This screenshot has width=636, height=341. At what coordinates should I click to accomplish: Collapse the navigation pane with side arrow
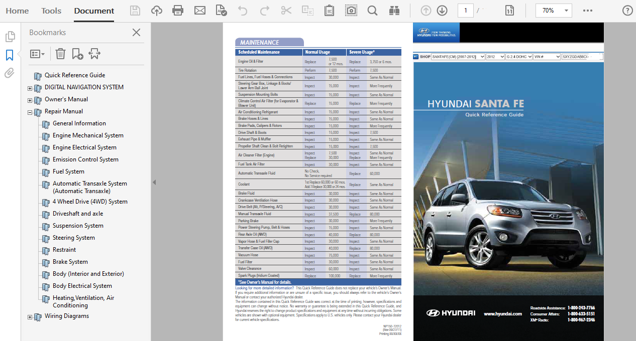click(x=154, y=182)
